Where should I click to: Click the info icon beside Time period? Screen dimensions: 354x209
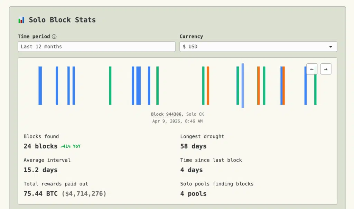[x=54, y=36]
